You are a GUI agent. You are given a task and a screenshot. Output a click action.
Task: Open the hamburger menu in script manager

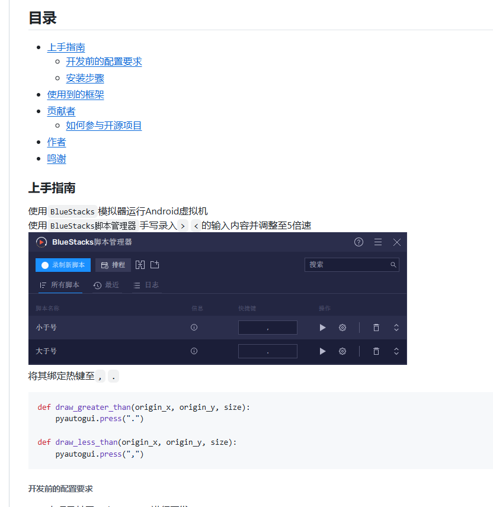(378, 242)
